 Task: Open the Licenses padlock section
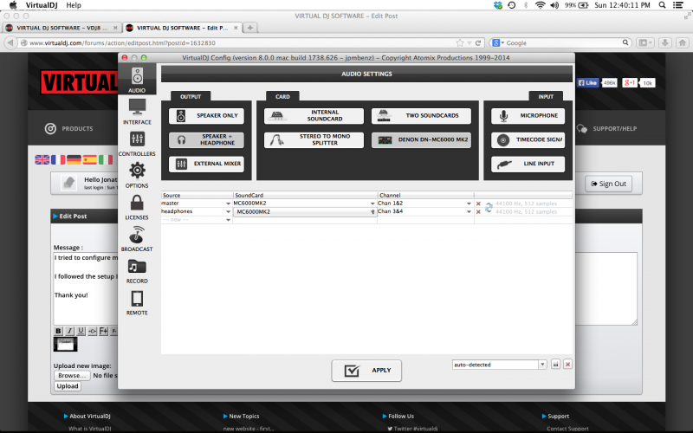point(137,206)
